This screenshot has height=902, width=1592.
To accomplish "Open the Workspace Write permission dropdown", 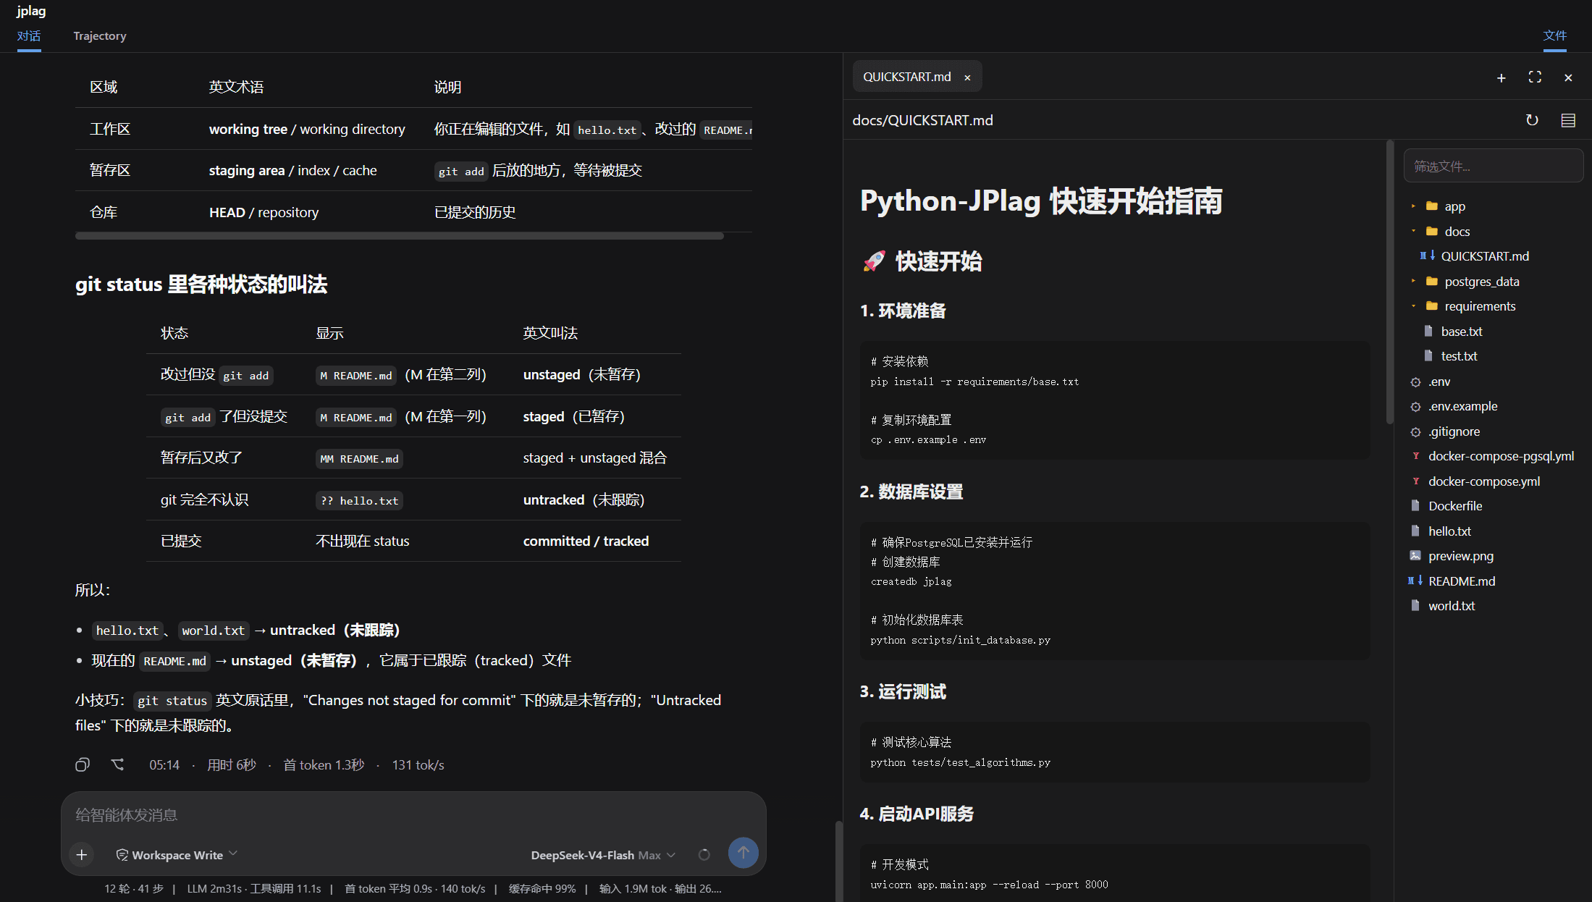I will (177, 855).
